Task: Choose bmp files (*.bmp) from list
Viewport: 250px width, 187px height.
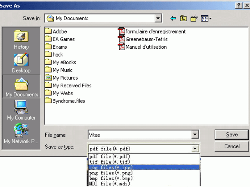Action: pos(144,178)
